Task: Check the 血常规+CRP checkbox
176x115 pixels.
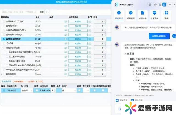Action: [4, 26]
